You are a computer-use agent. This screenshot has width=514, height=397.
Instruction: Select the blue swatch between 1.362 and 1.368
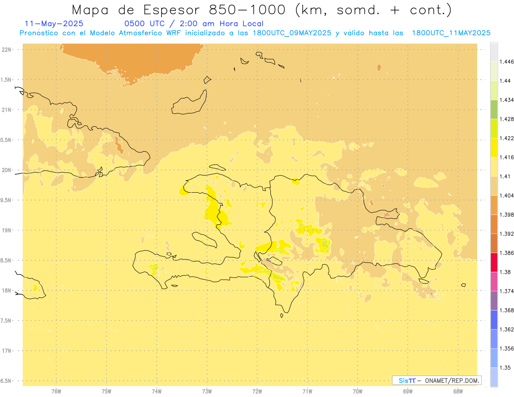(494, 319)
